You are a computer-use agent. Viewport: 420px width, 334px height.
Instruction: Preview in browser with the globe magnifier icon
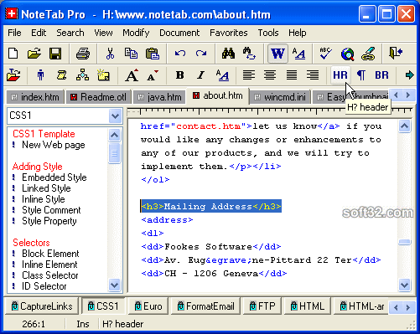347,54
